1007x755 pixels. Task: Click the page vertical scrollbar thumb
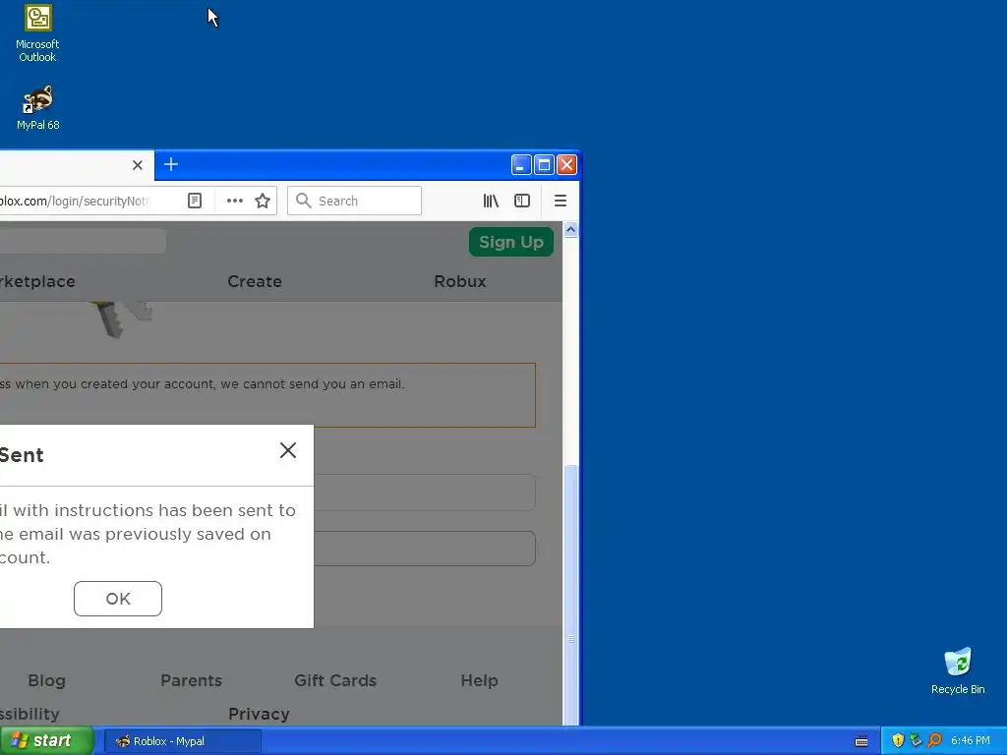[570, 594]
